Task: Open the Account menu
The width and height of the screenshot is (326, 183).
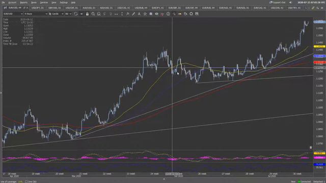Action: pos(12,3)
